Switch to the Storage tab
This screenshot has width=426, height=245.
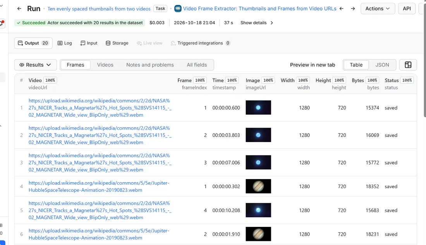tap(117, 43)
